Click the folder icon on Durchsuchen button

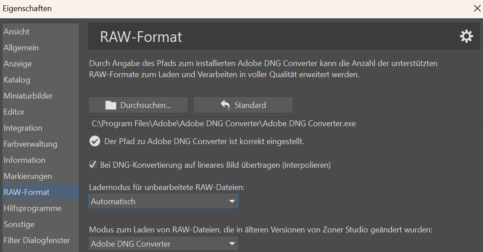click(110, 105)
